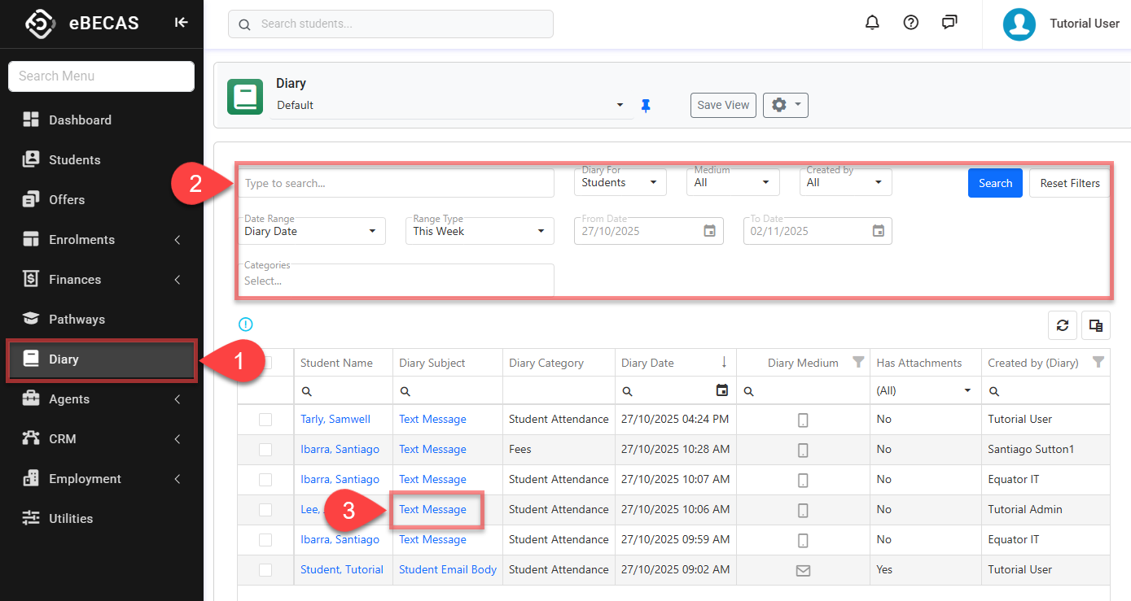Click the blue info circle icon
The image size is (1131, 601).
tap(246, 324)
